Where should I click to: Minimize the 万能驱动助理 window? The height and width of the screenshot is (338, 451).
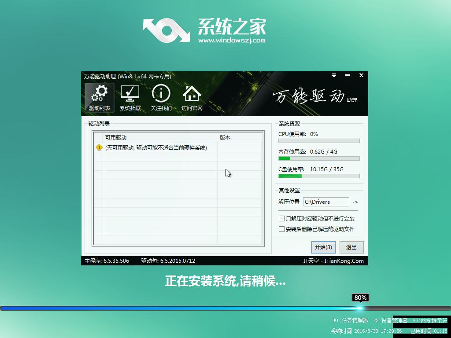348,75
